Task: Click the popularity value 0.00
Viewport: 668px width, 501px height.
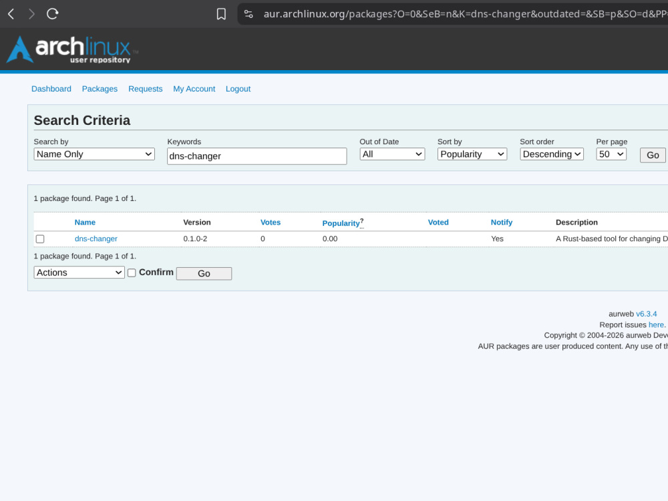Action: 330,238
